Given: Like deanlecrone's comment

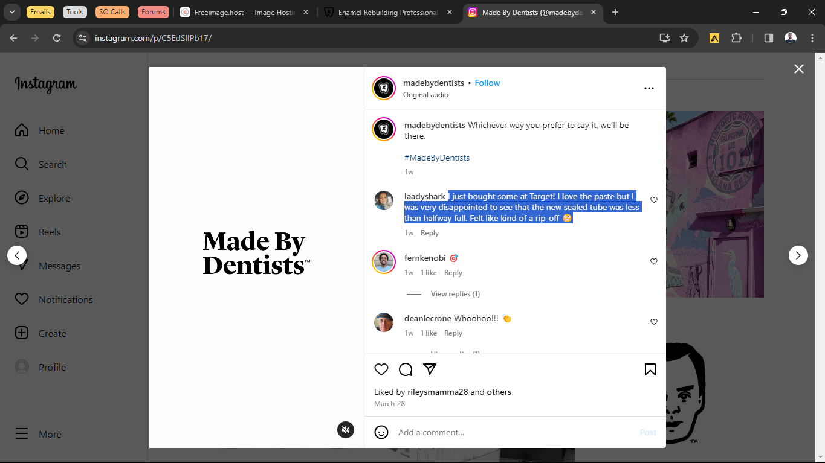Looking at the screenshot, I should [x=653, y=322].
